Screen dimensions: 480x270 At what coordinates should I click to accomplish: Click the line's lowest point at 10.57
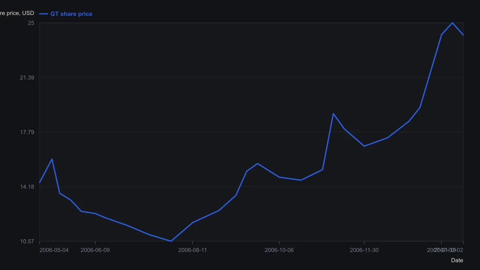pos(171,241)
